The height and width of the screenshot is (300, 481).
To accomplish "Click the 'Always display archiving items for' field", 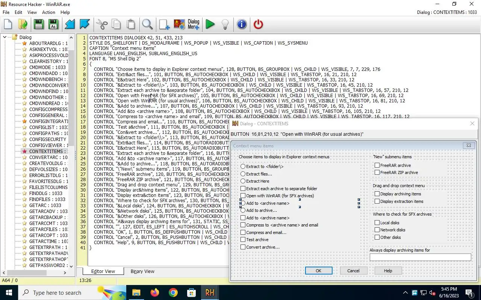I will [x=420, y=257].
